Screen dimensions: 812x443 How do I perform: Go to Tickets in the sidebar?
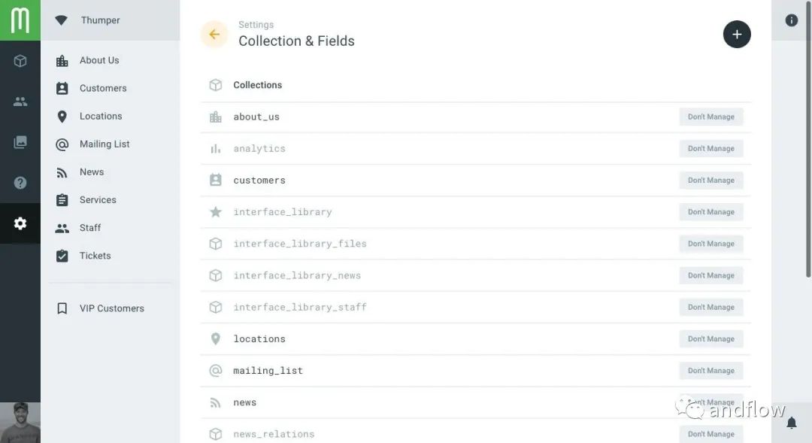click(95, 256)
